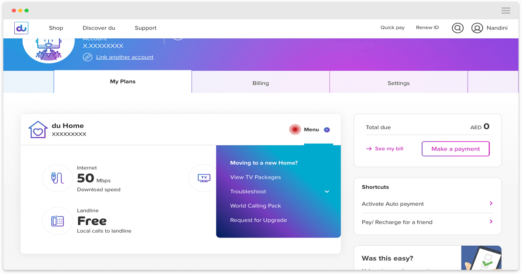522x274 pixels.
Task: Switch to the Billing tab
Action: (261, 83)
